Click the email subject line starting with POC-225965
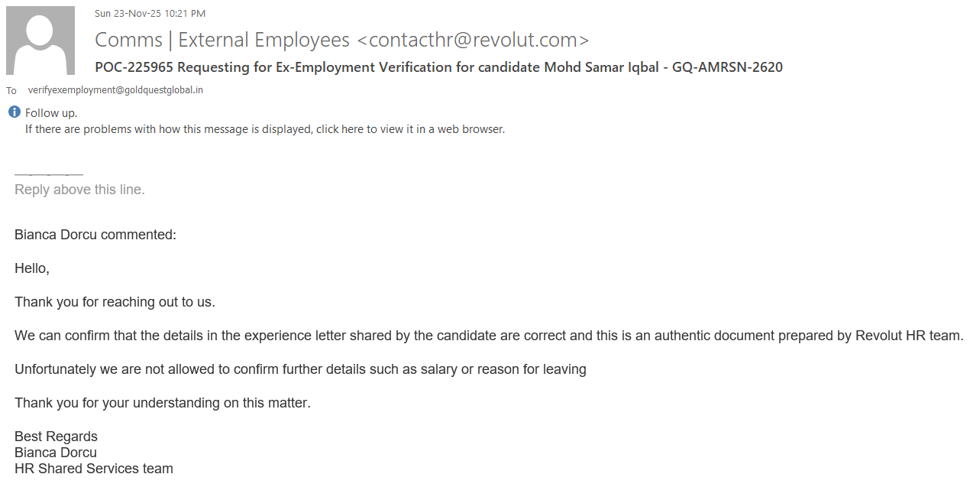 click(x=438, y=67)
